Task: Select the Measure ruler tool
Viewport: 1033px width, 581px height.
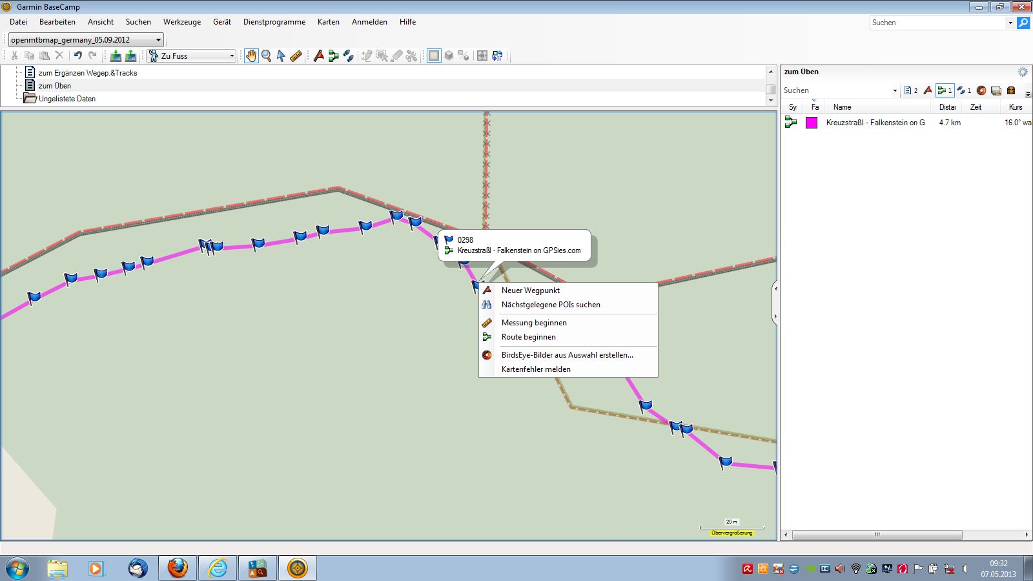Action: coord(296,56)
